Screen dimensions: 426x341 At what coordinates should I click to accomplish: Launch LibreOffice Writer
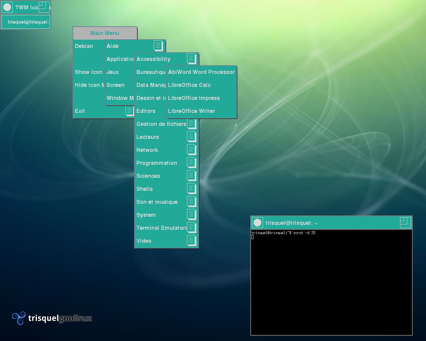coord(201,111)
